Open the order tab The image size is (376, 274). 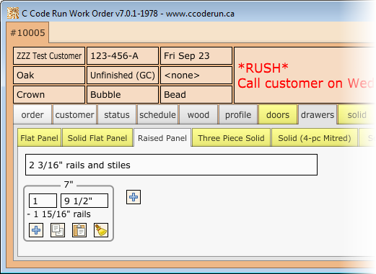click(32, 114)
